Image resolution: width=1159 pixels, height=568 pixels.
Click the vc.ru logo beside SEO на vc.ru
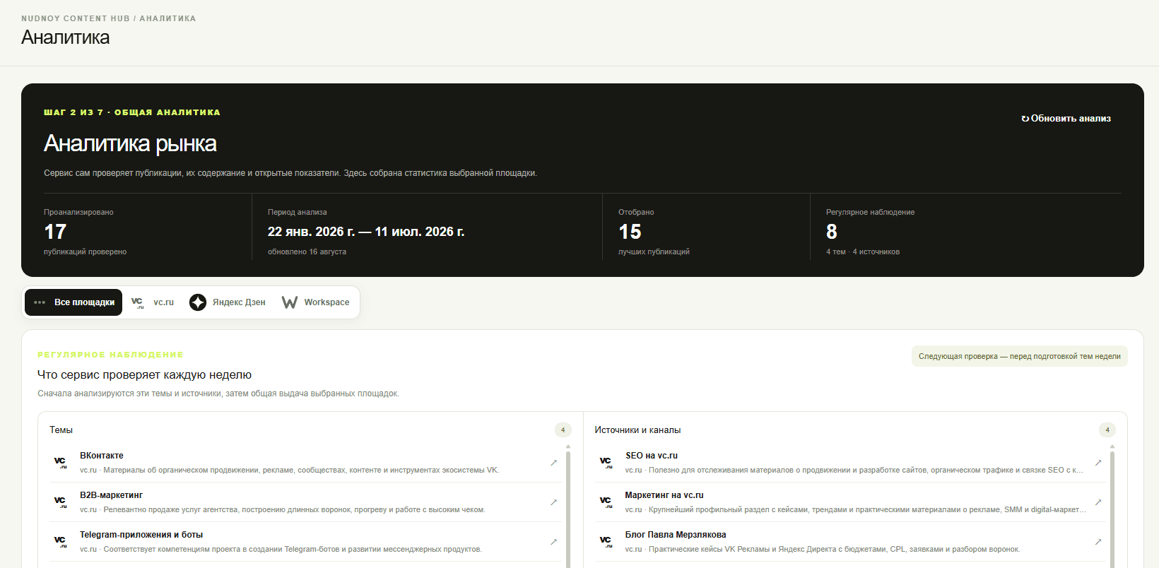click(x=606, y=463)
